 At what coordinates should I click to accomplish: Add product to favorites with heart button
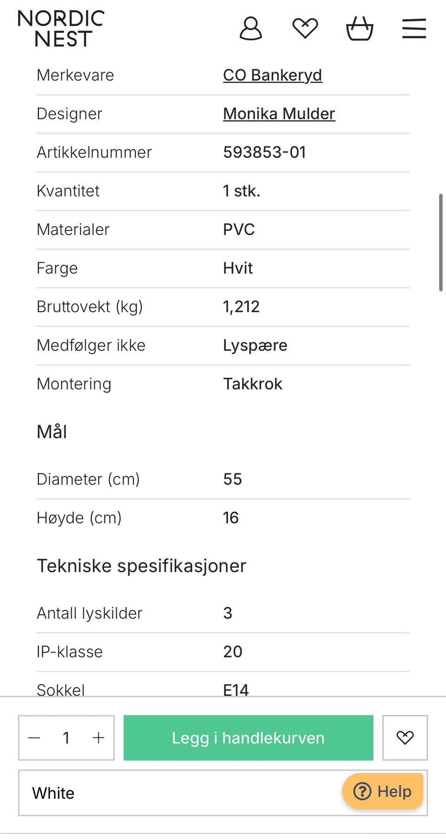coord(405,738)
